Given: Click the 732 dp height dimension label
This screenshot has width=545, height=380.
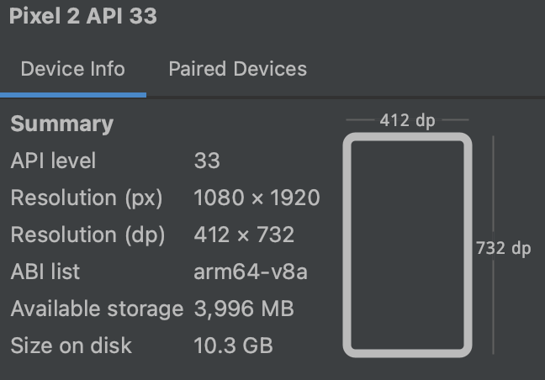Looking at the screenshot, I should [x=503, y=248].
